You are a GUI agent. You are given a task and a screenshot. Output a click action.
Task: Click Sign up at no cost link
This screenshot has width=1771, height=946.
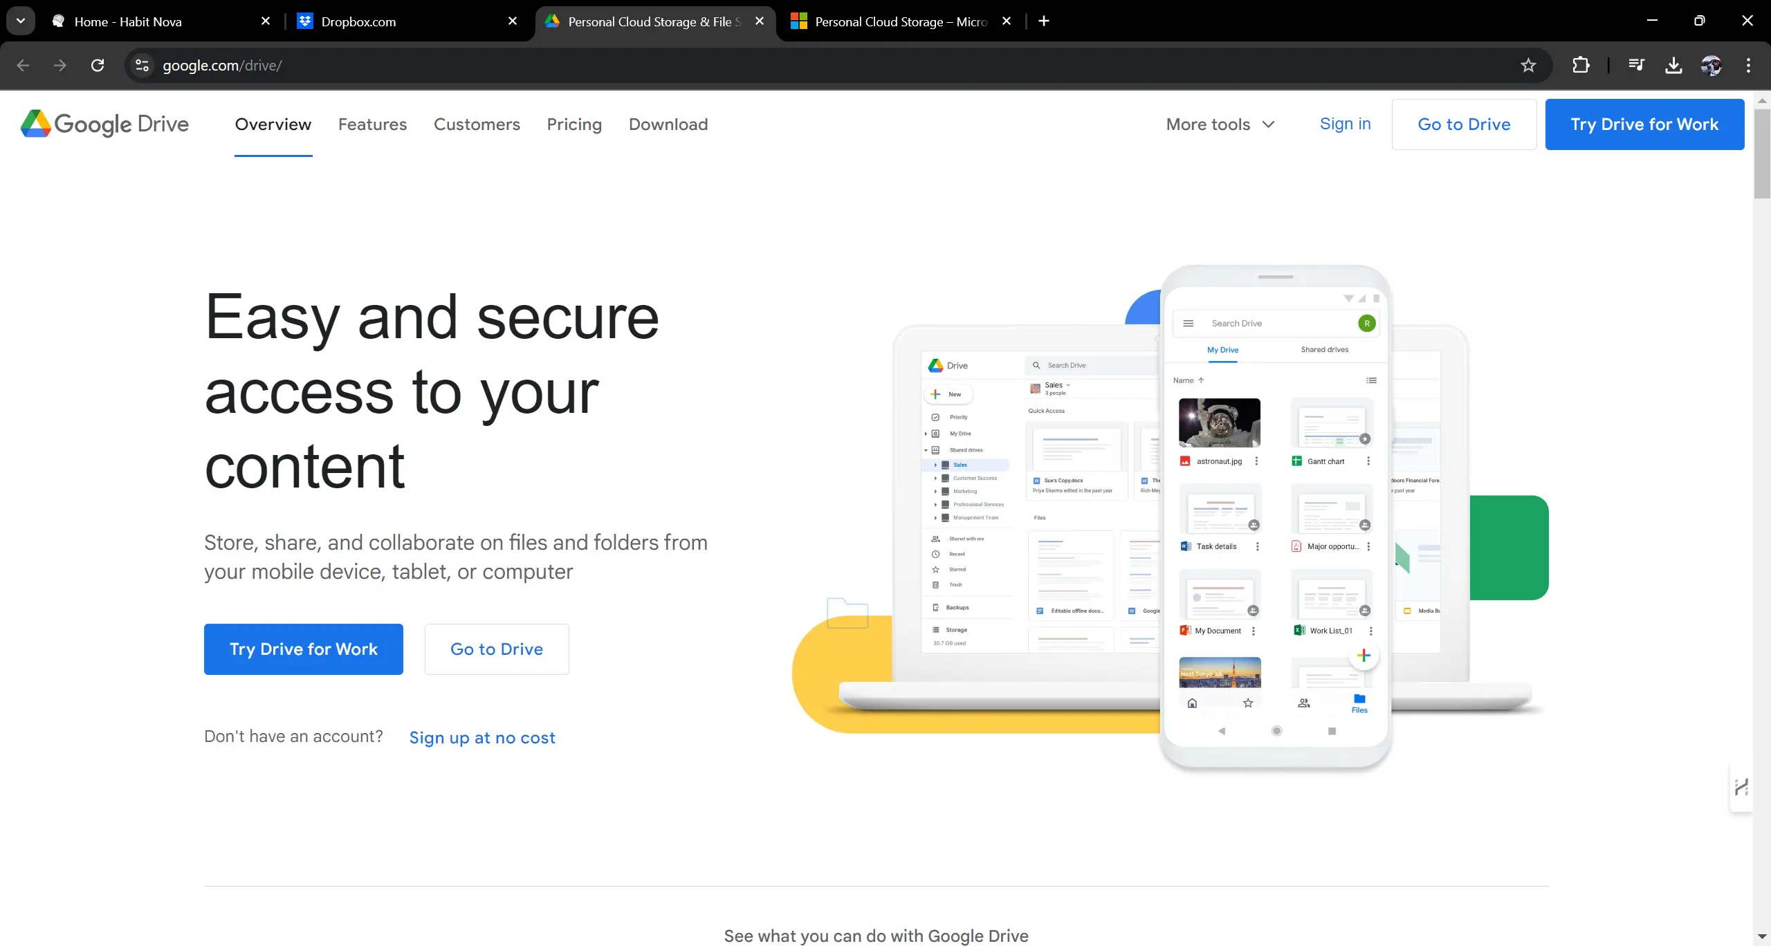point(482,738)
